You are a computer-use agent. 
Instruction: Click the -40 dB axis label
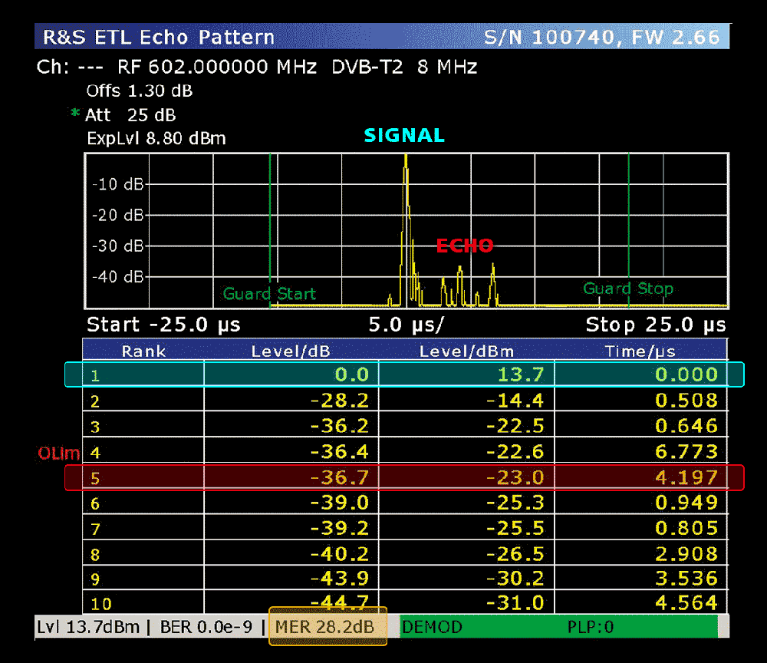(118, 276)
